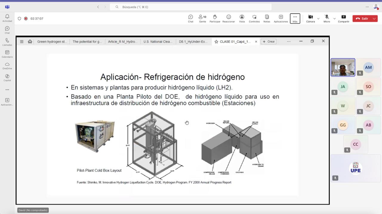Toggle the camera on
This screenshot has width=382, height=214.
(x=310, y=18)
